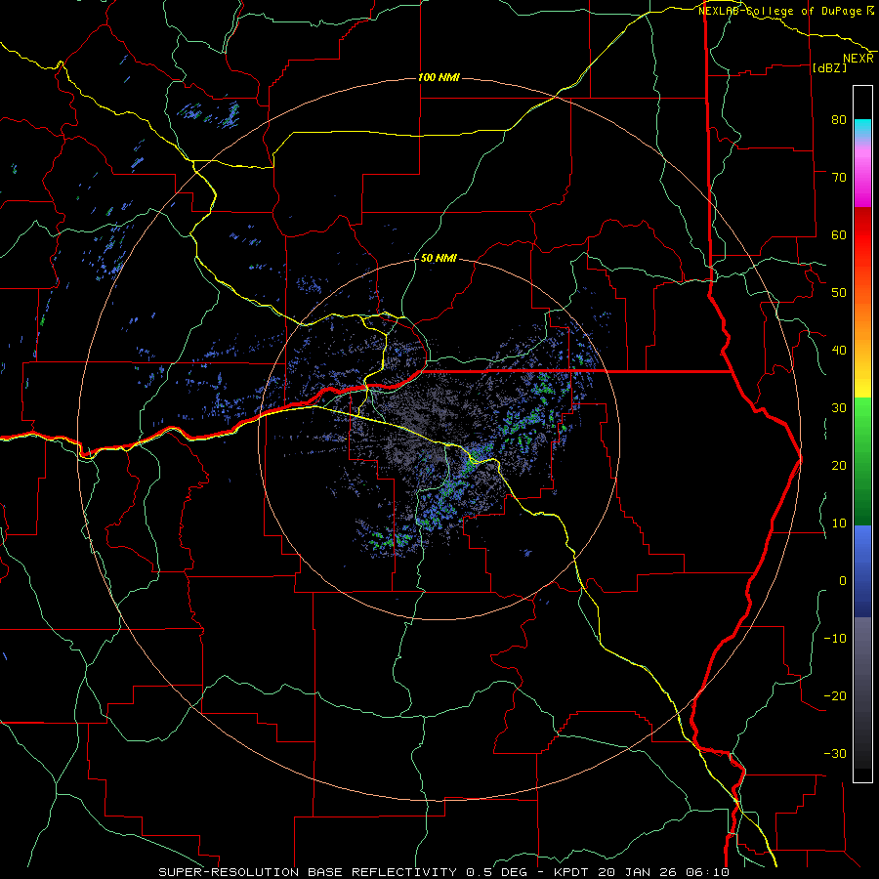The width and height of the screenshot is (879, 879).
Task: Click the -10 value on dBZ scale
Action: 835,639
